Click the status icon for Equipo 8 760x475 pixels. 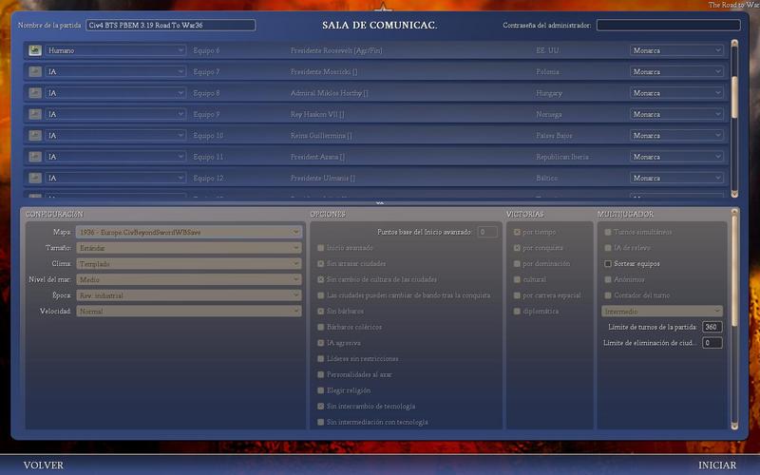tap(35, 93)
